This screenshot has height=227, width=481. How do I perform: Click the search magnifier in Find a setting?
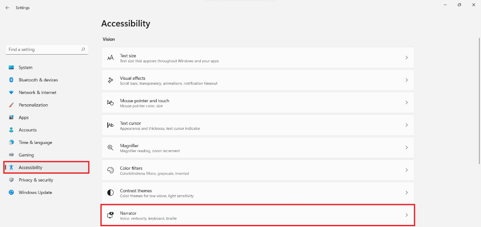[x=83, y=50]
